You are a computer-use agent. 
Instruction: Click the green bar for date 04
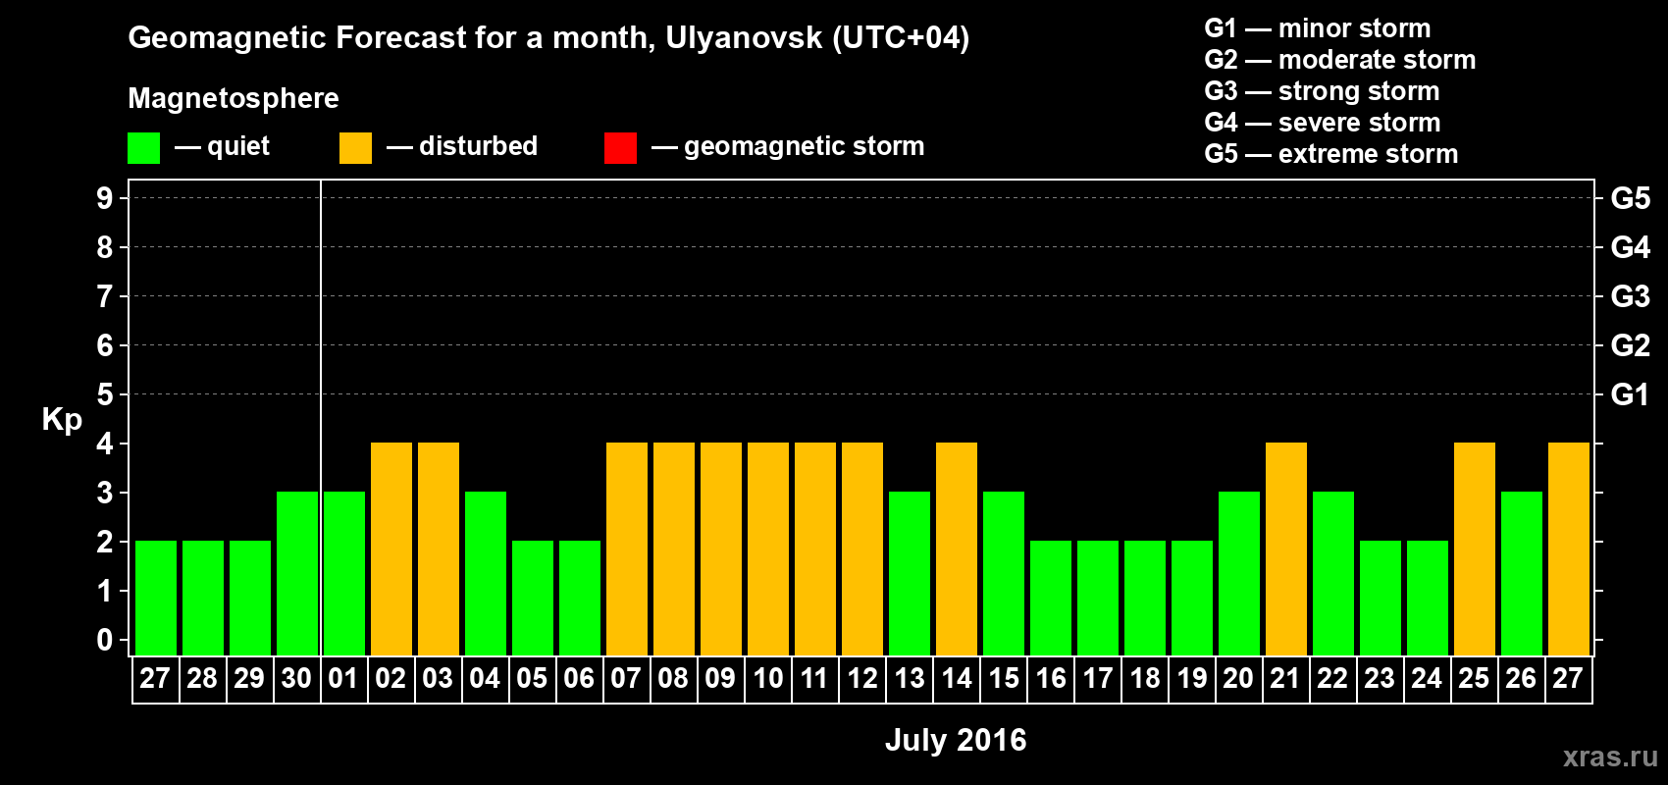486,574
